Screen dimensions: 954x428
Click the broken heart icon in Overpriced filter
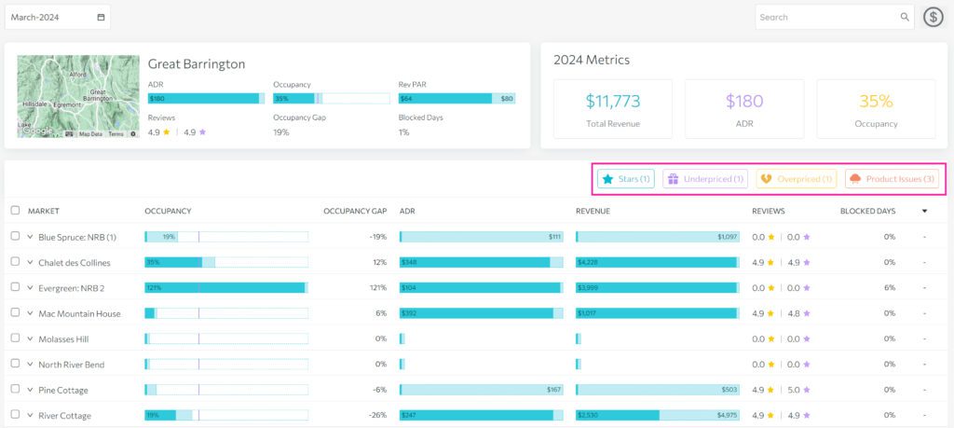pos(767,179)
